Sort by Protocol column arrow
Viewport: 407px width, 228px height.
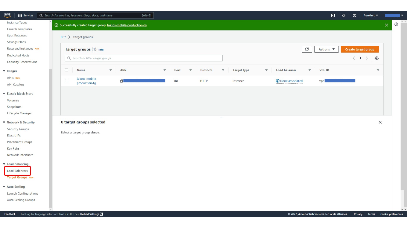point(223,70)
